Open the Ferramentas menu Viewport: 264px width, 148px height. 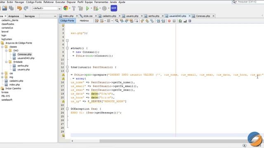pos(101,2)
